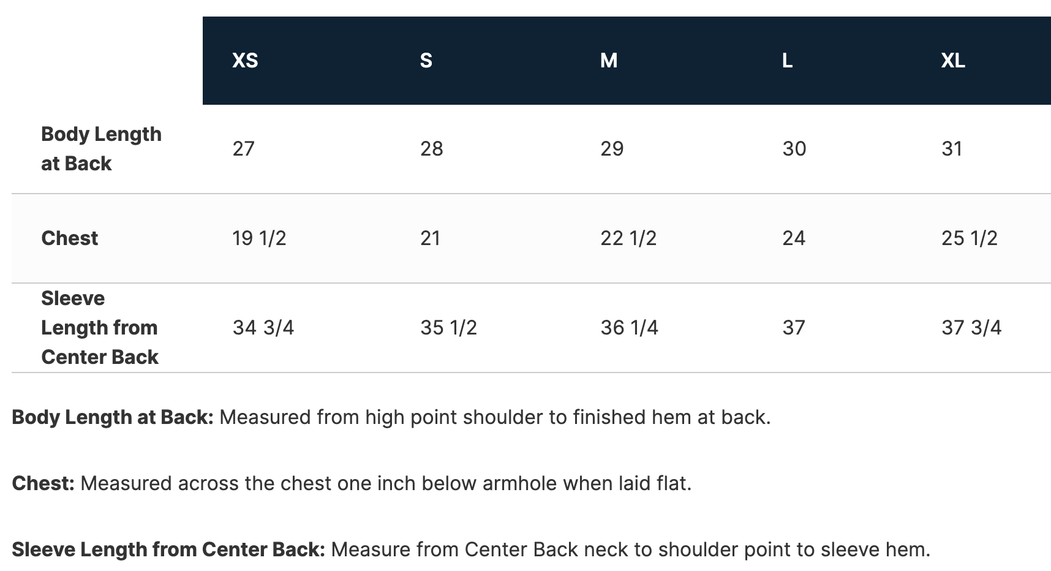This screenshot has width=1051, height=571.
Task: Click the Chest measurement description text
Action: tap(386, 483)
